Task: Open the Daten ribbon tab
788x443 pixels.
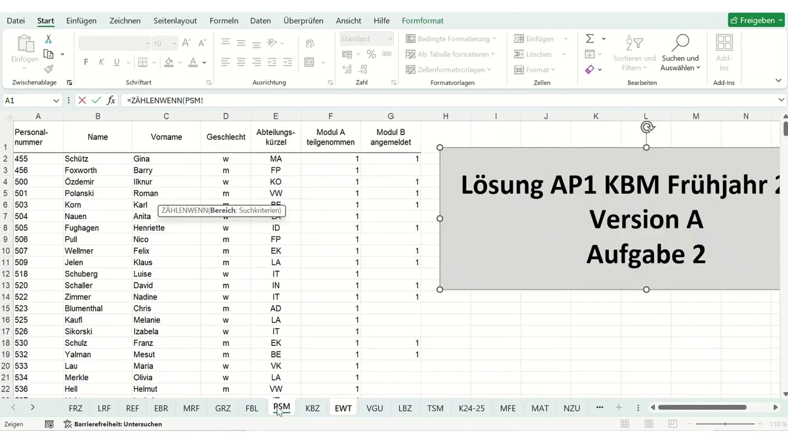Action: coord(260,20)
